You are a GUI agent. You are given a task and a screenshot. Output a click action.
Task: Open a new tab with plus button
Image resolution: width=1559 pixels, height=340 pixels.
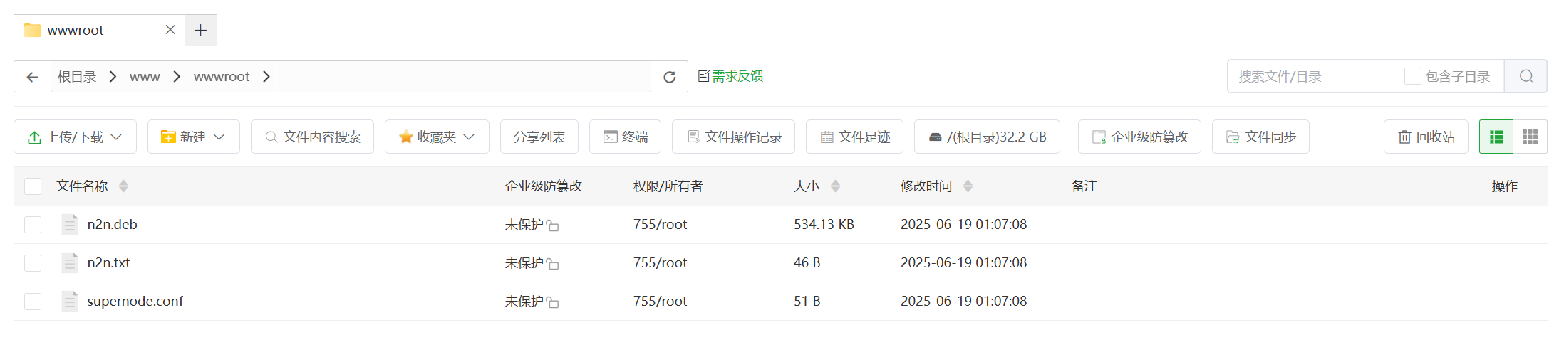pyautogui.click(x=201, y=31)
